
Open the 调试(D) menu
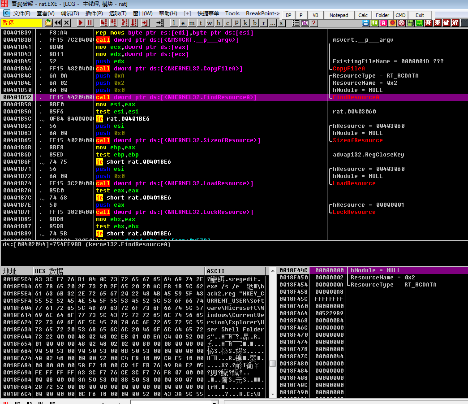point(70,13)
